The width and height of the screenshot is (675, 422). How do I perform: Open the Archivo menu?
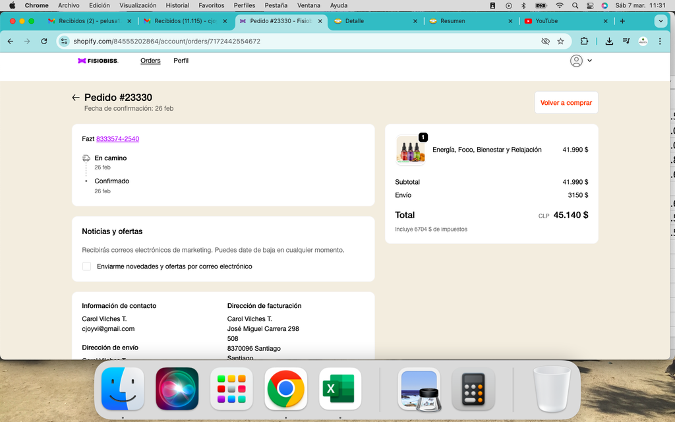pyautogui.click(x=69, y=5)
